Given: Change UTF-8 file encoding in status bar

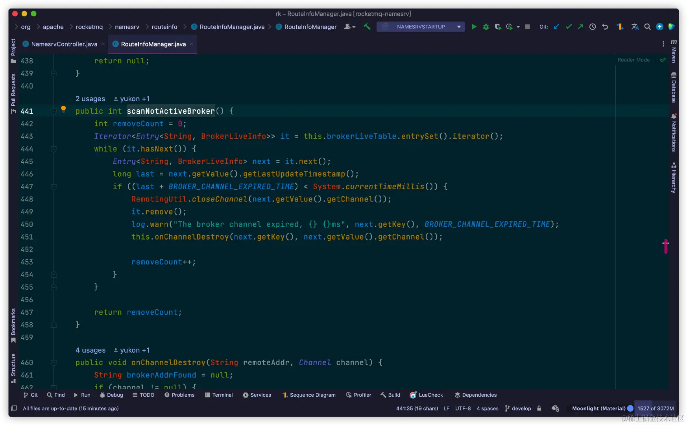Looking at the screenshot, I should 463,408.
